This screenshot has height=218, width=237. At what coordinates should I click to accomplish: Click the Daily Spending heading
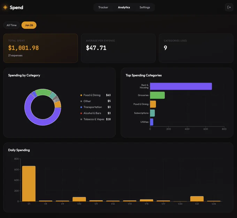coord(19,150)
